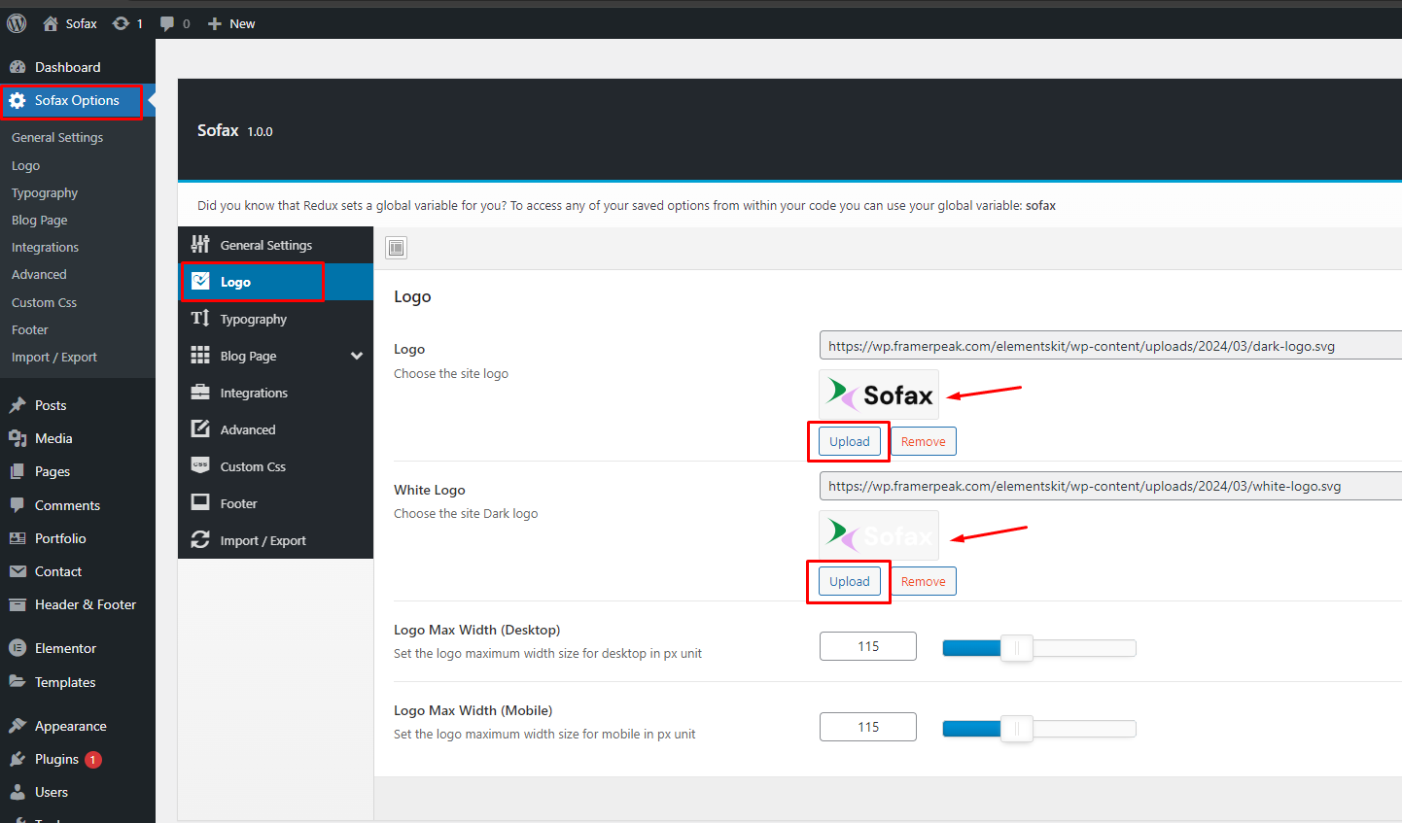1402x823 pixels.
Task: Open Typography submenu link in sidebar
Action: 45,192
